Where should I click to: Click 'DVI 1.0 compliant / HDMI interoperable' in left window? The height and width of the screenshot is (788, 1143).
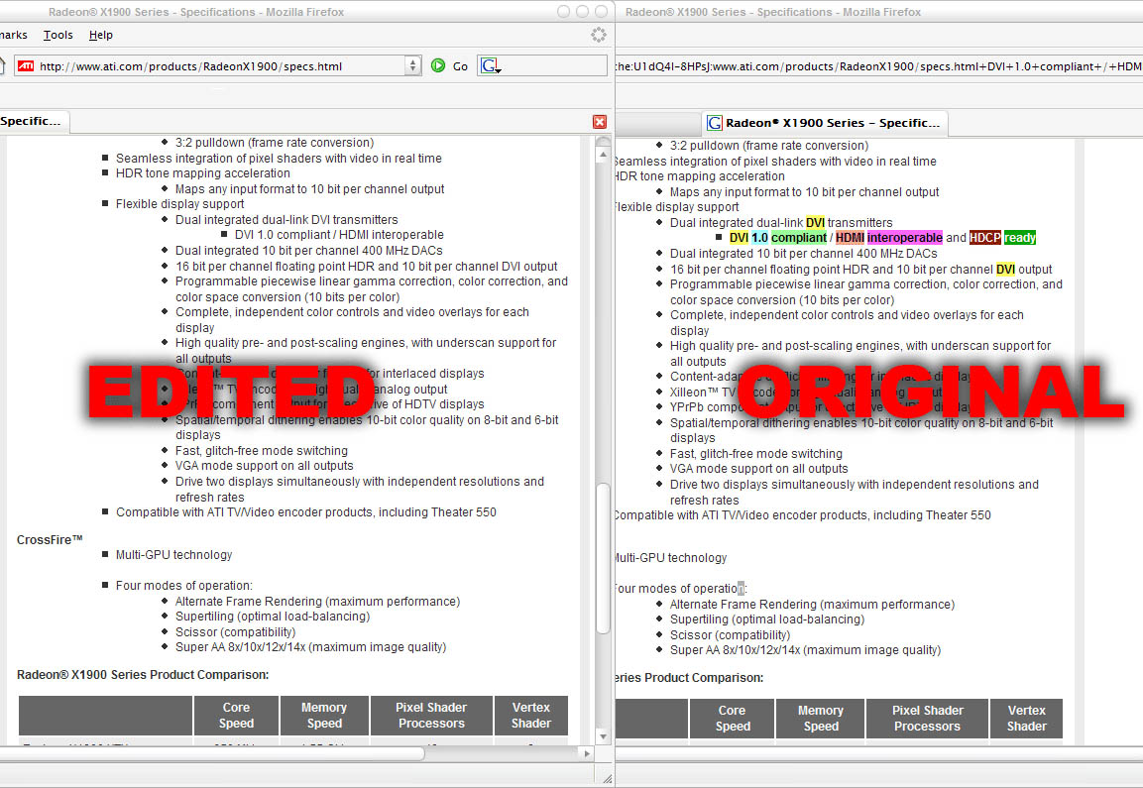(x=339, y=235)
